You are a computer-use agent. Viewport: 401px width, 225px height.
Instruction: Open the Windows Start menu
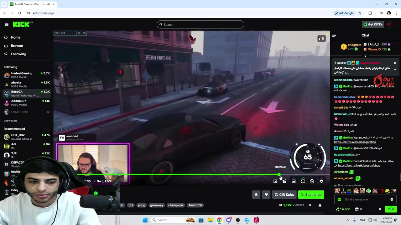coord(145,220)
